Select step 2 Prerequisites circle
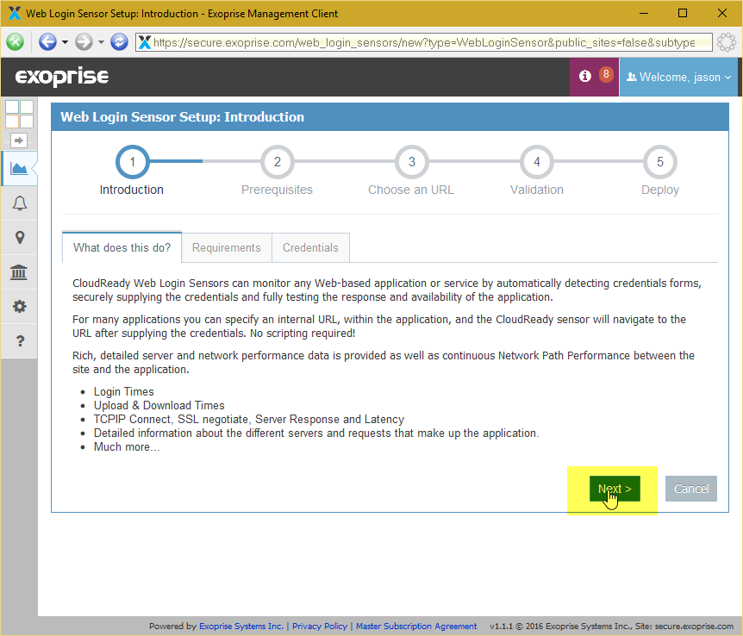 point(278,162)
